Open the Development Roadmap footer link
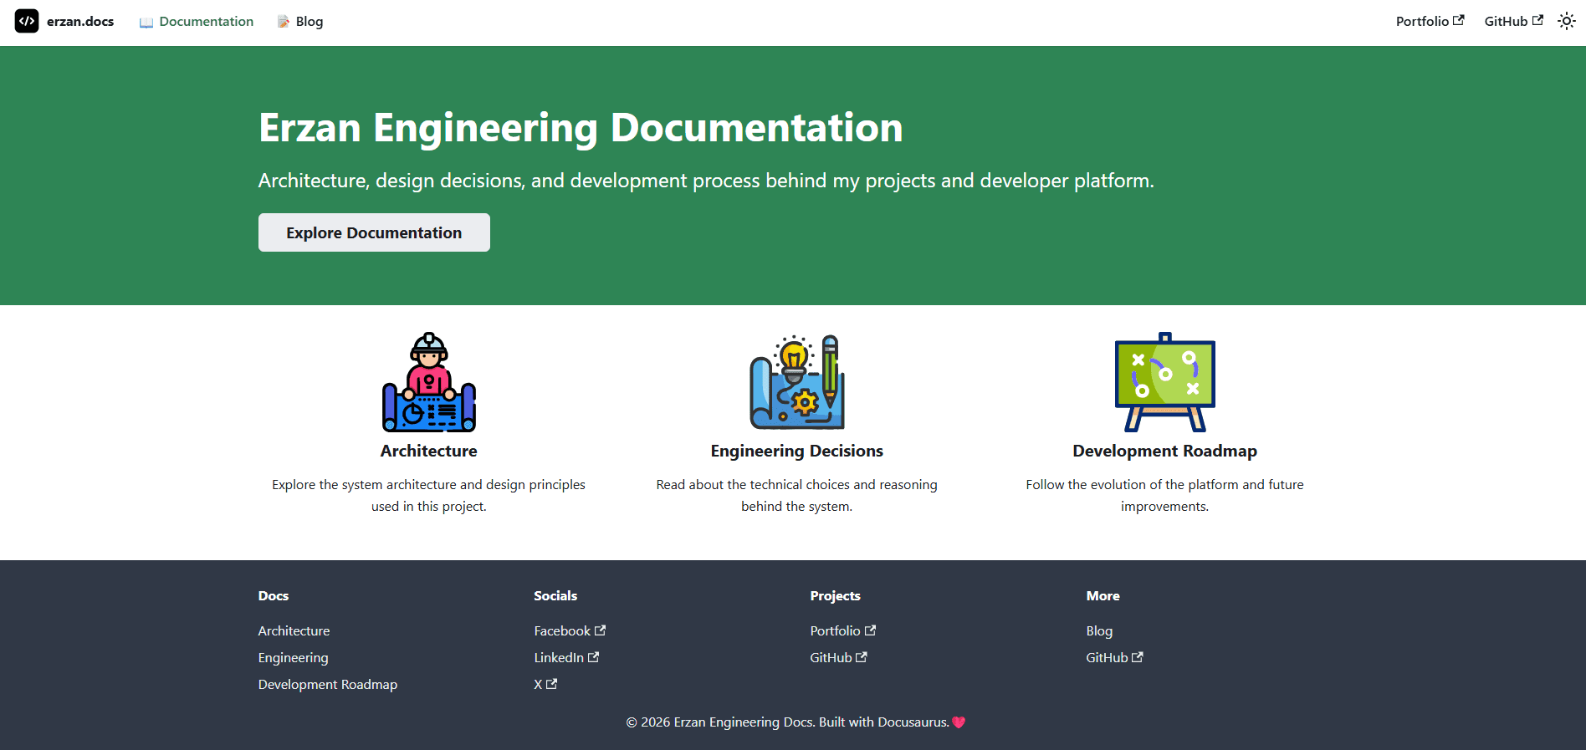This screenshot has height=750, width=1586. [x=328, y=684]
